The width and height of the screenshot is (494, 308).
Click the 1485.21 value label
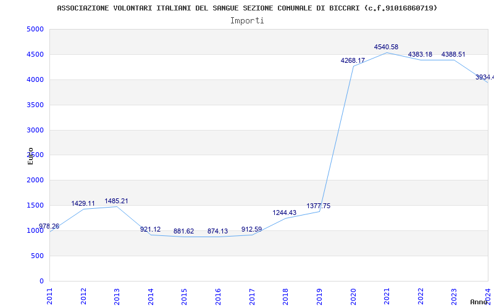click(116, 201)
